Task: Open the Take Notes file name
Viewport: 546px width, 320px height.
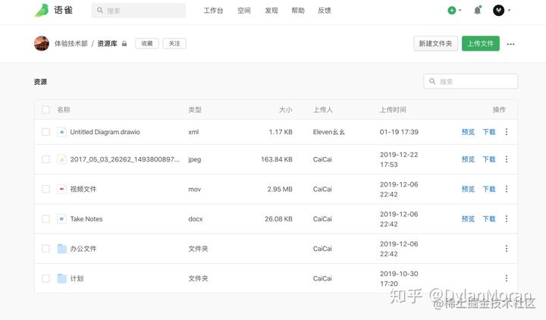Action: pyautogui.click(x=86, y=218)
